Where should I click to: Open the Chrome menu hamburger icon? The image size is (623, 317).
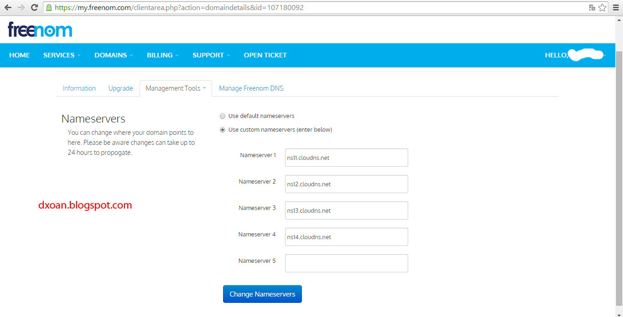[x=615, y=8]
